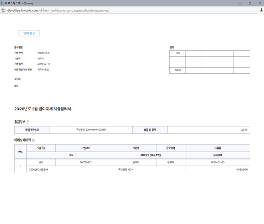Click row number 1 in transfer table

21,166
